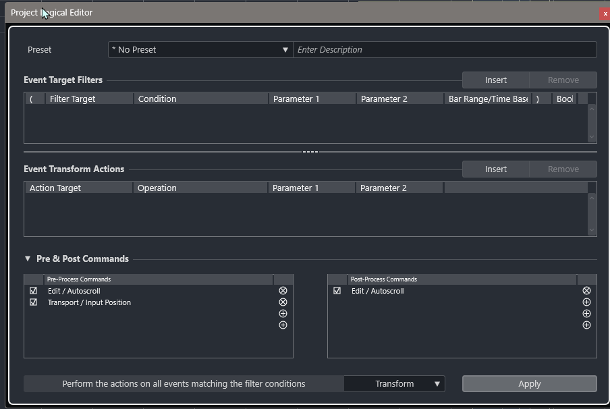Click the Enter Description field
The image size is (610, 409).
(445, 49)
